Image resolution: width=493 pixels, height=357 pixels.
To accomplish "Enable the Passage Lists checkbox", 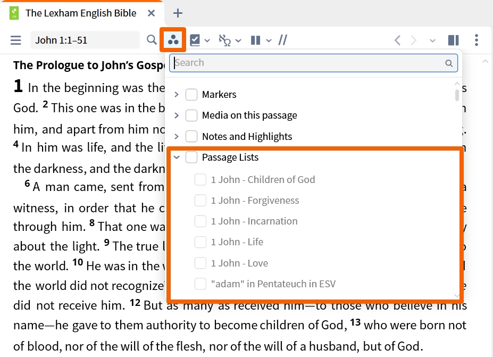I will (191, 157).
